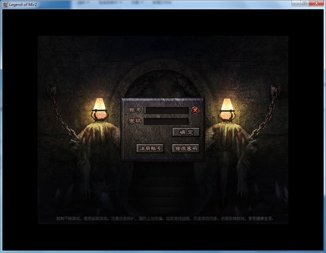
Task: Maximize the Legend of Mir2 window
Action: (x=305, y=3)
